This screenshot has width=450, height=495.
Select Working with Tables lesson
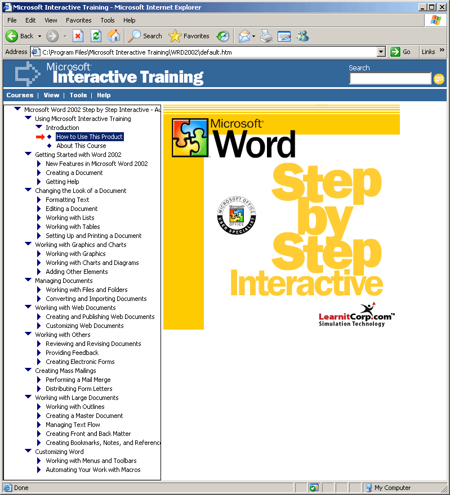pyautogui.click(x=73, y=227)
